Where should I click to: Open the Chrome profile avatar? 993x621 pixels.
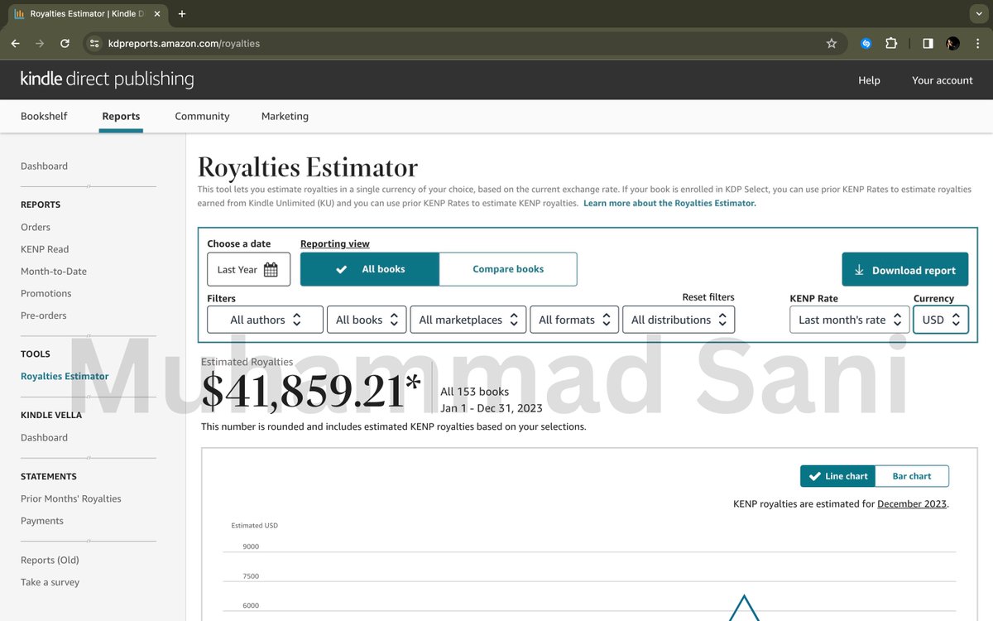[953, 43]
